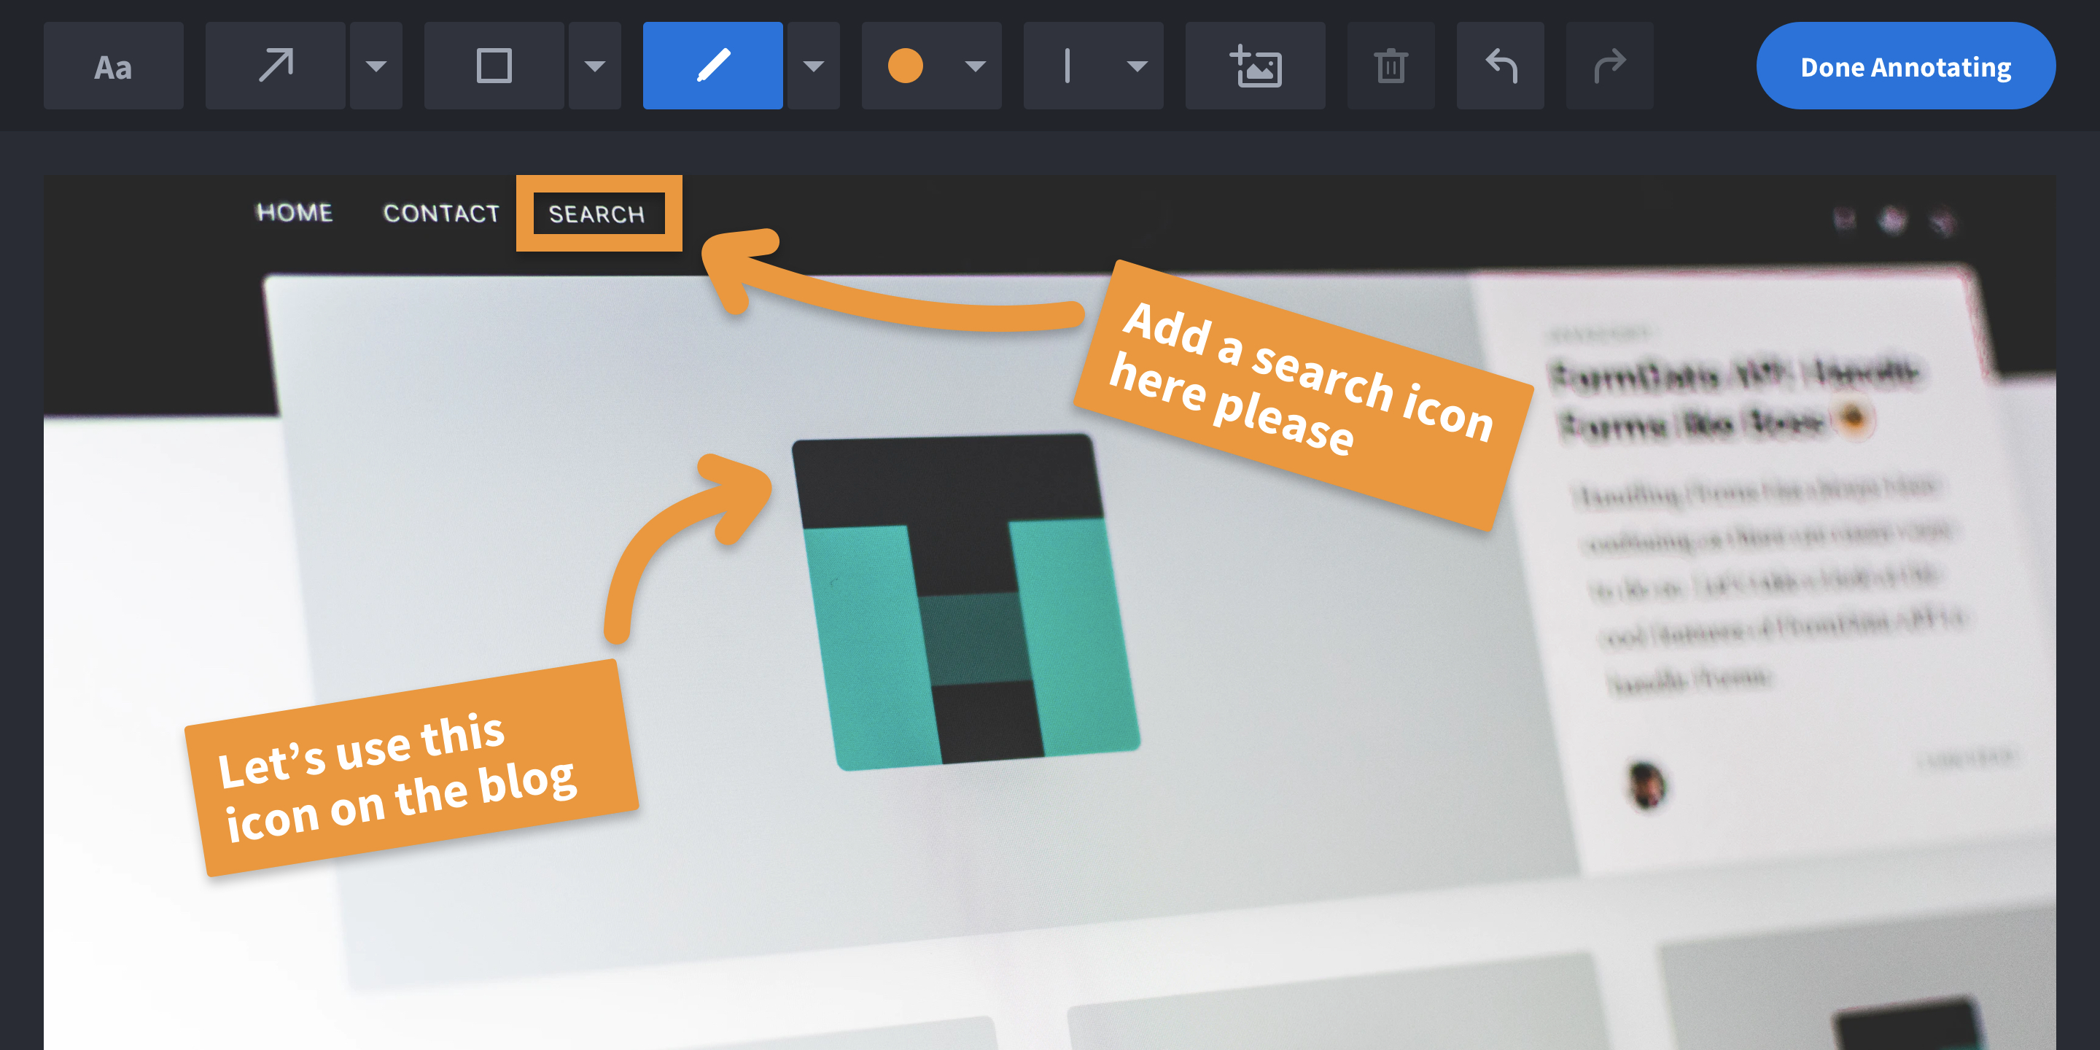Expand the color dropdown arrow

click(975, 66)
